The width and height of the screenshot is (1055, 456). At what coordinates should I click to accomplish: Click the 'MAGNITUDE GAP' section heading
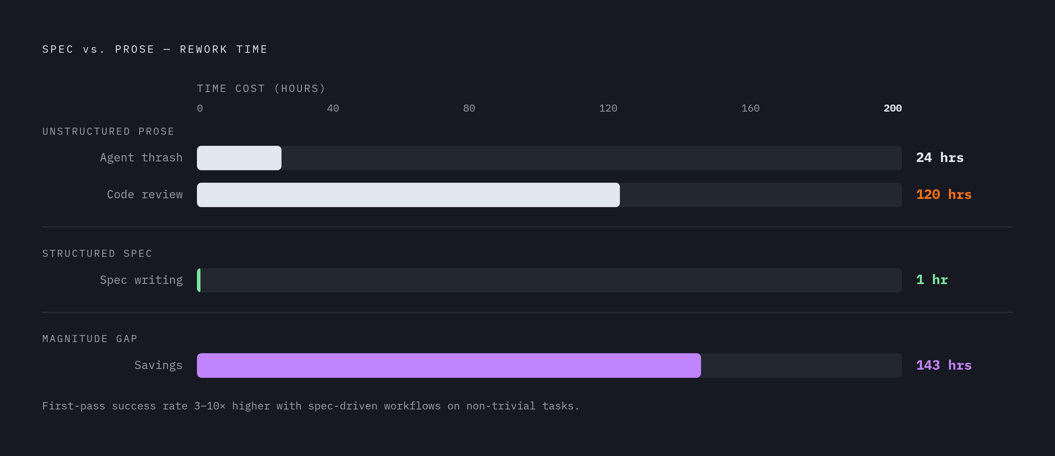click(90, 339)
